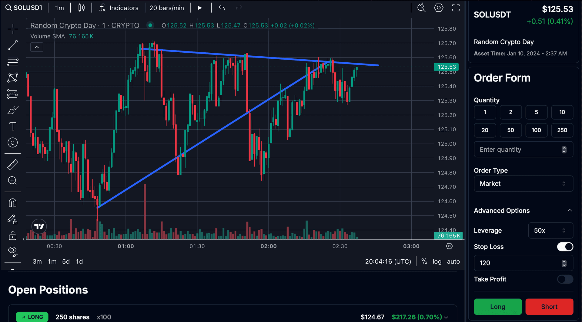This screenshot has width=582, height=322.
Task: Click the 125.53 current price label
Action: (447, 67)
